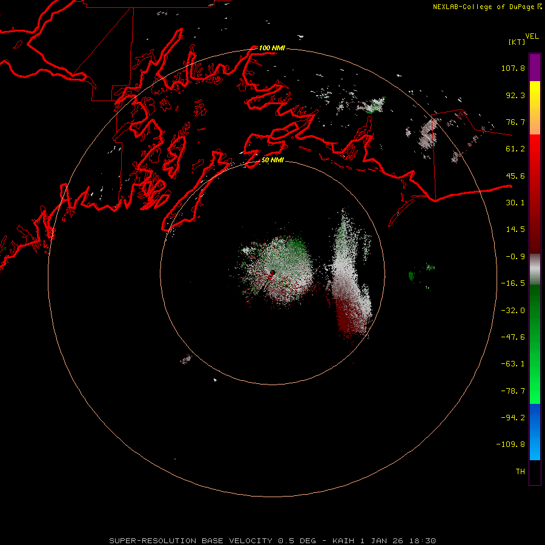Click the TH legend label
Viewport: 545px width, 545px height.
coord(520,472)
